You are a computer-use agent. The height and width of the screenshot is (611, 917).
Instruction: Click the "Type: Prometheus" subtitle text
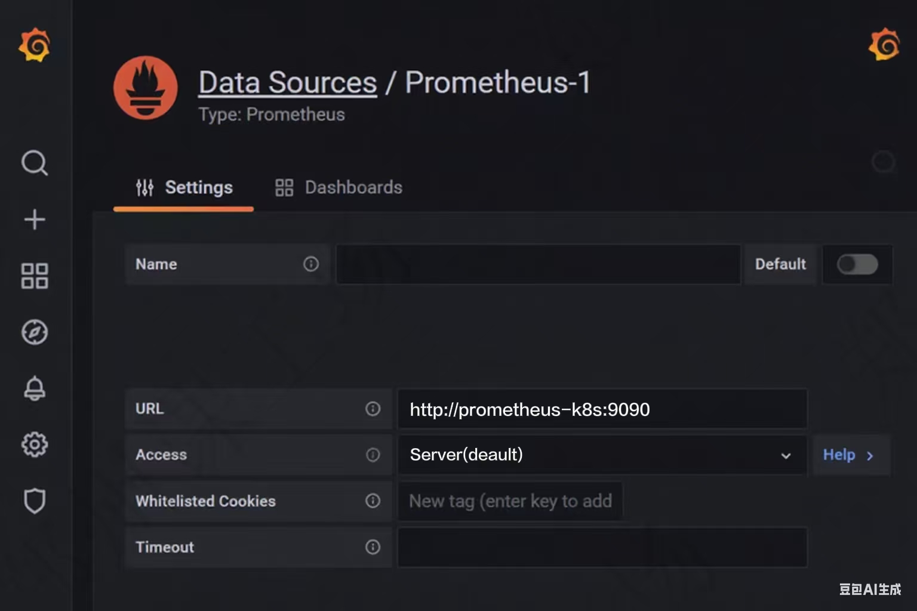pyautogui.click(x=272, y=115)
